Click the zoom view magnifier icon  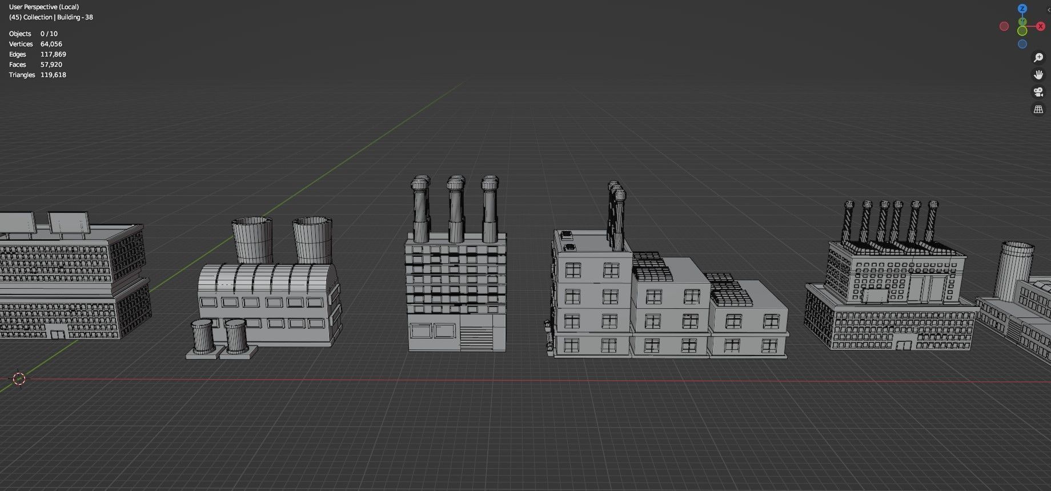(x=1038, y=58)
